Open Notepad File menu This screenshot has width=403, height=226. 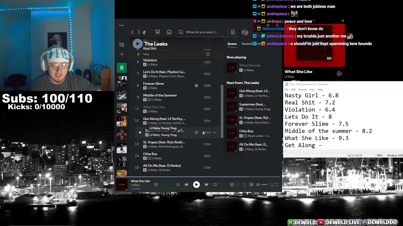(287, 89)
